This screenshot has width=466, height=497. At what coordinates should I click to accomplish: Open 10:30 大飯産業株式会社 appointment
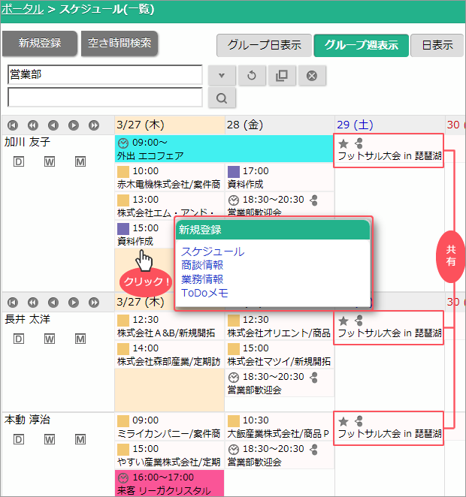point(279,426)
